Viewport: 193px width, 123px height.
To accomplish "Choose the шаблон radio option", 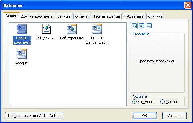I will point(169,102).
